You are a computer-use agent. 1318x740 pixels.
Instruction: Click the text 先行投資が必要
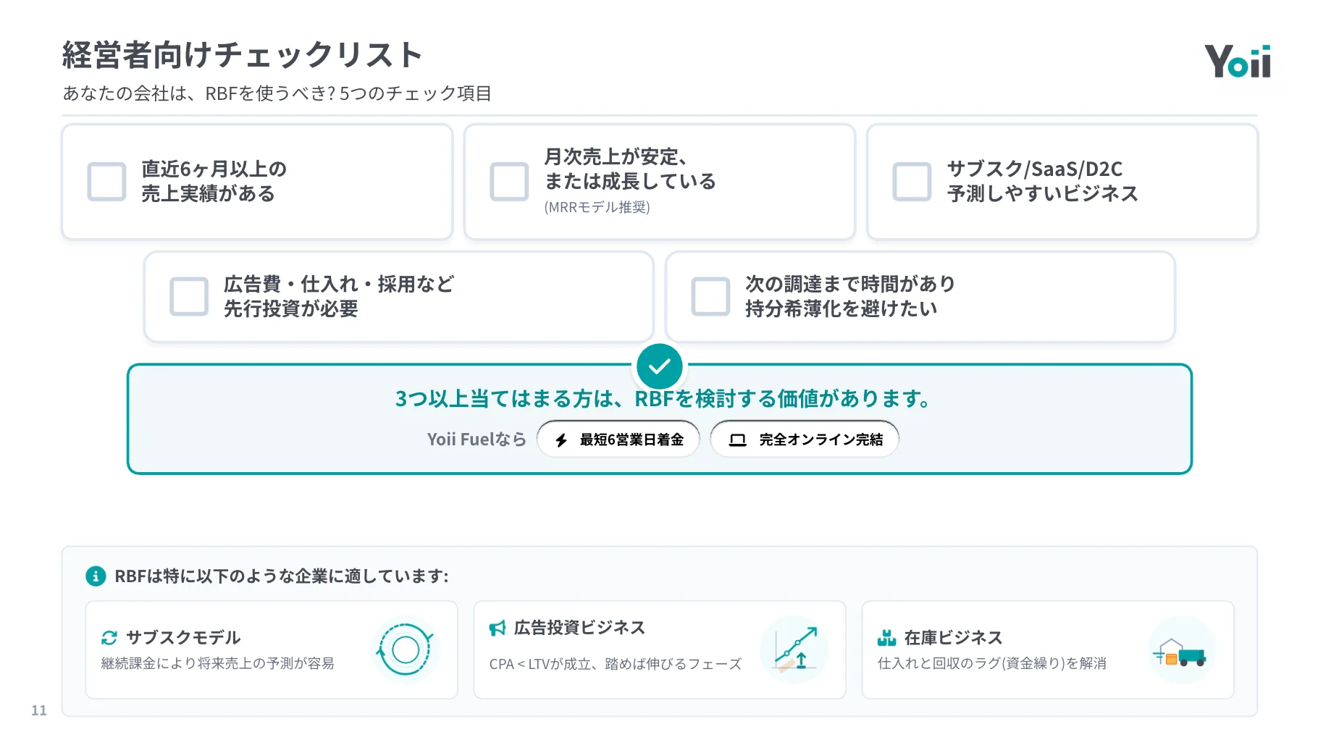click(x=291, y=308)
